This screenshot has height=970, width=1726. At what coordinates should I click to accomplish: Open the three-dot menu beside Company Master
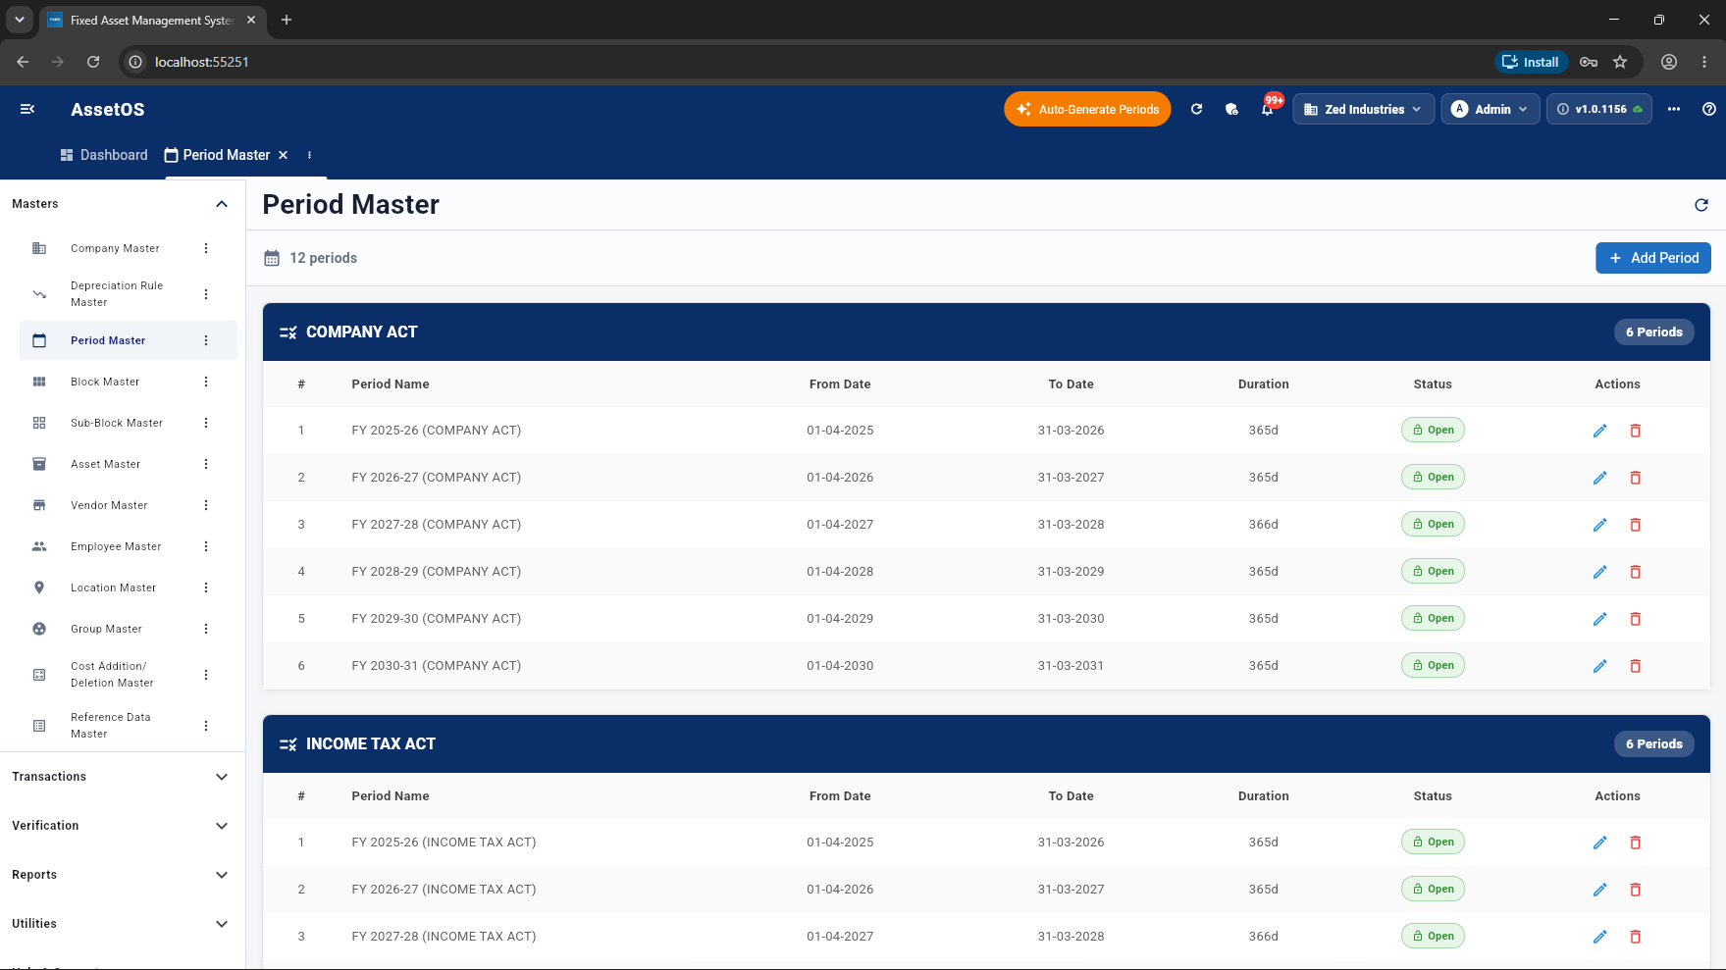[206, 248]
